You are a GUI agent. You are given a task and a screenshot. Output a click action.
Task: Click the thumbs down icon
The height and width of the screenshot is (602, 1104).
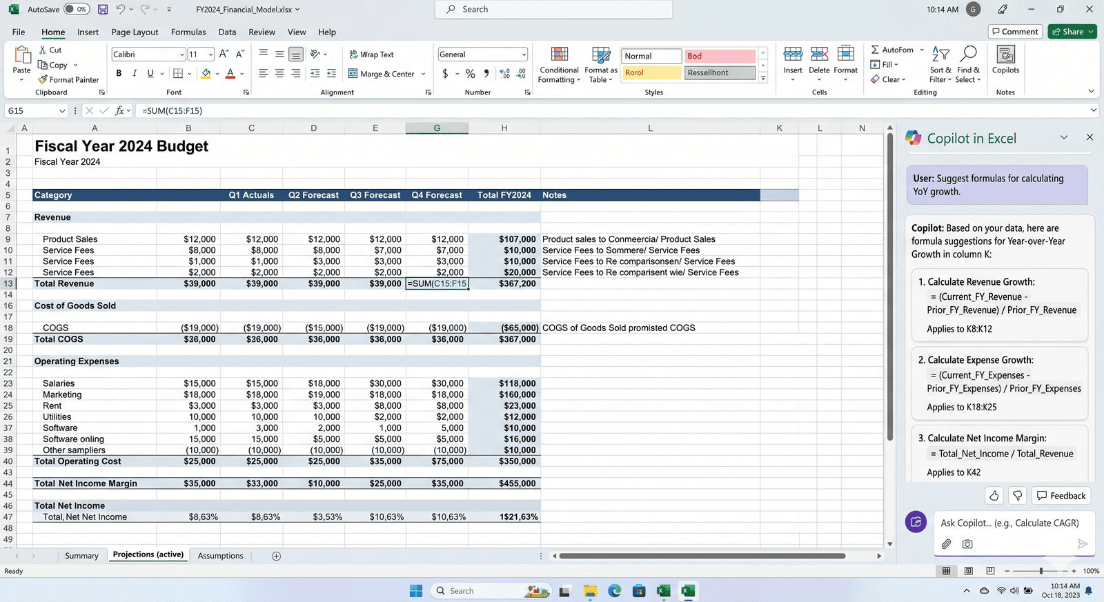[1017, 496]
